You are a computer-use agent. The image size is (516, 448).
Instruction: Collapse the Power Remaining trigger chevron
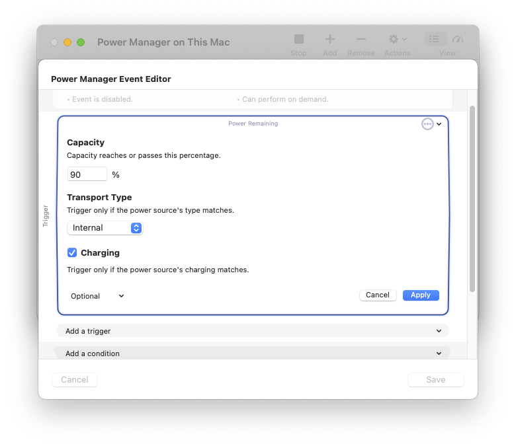pos(439,124)
